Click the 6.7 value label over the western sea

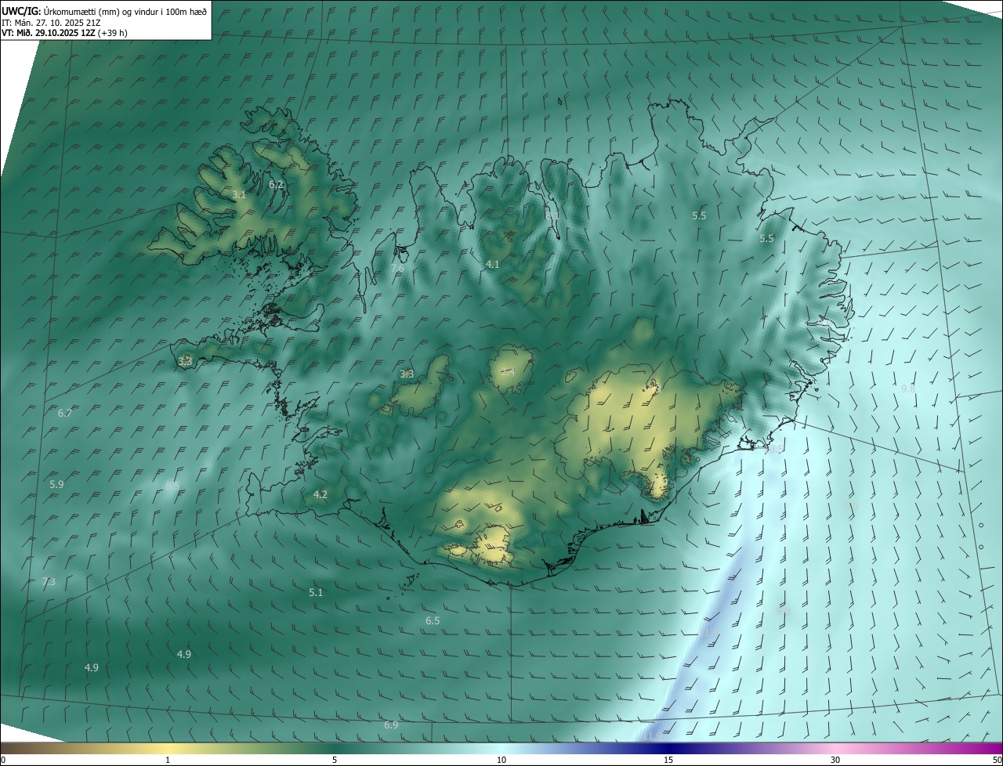tap(65, 413)
